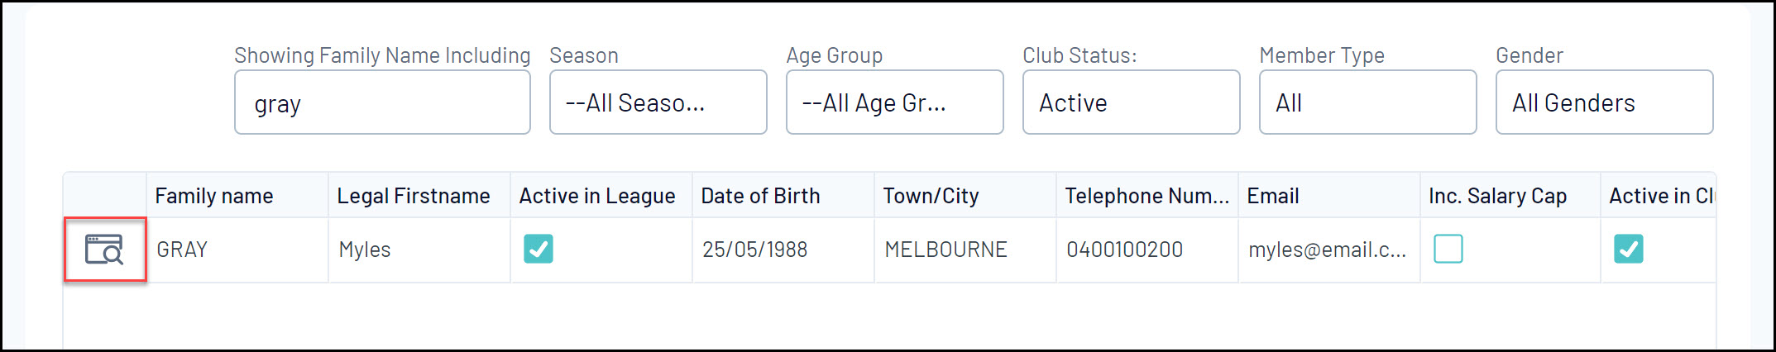Toggle Active in Club checkbox for GRAY
The height and width of the screenshot is (352, 1776).
[x=1628, y=249]
